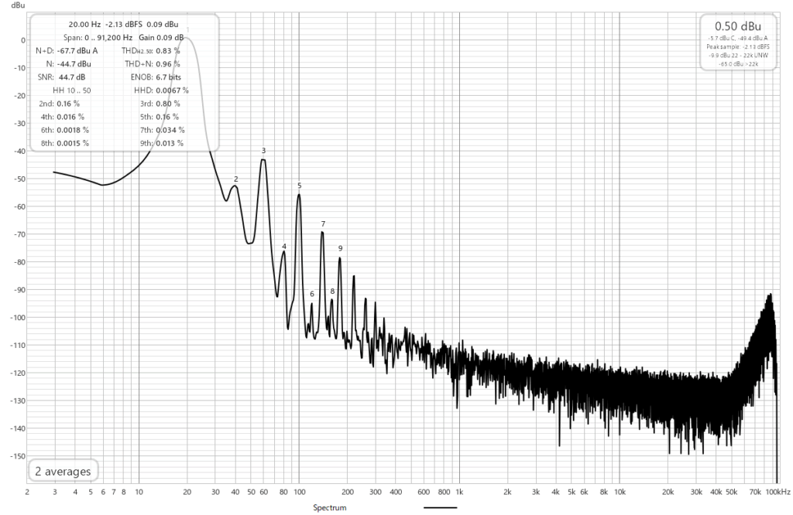
Task: Click the black trace line sample in legend
Action: [441, 508]
